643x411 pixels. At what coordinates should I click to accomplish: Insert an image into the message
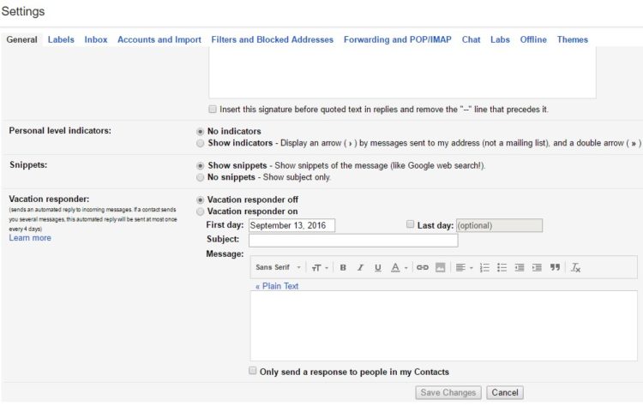440,268
